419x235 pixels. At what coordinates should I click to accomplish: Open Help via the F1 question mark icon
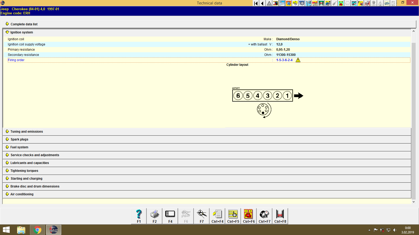[139, 214]
